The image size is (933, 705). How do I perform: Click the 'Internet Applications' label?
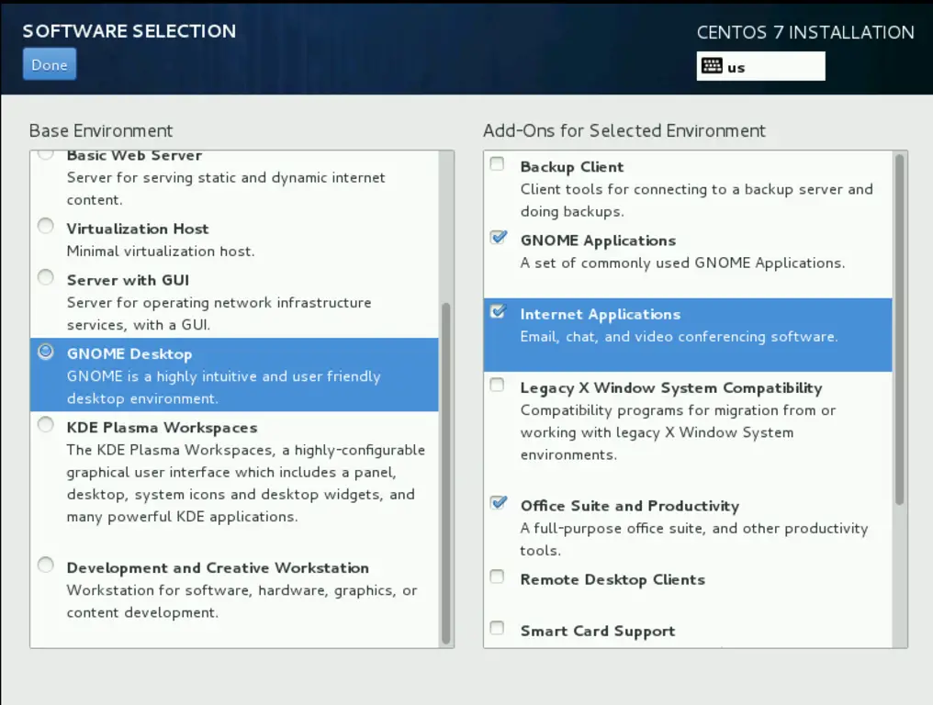[601, 315]
